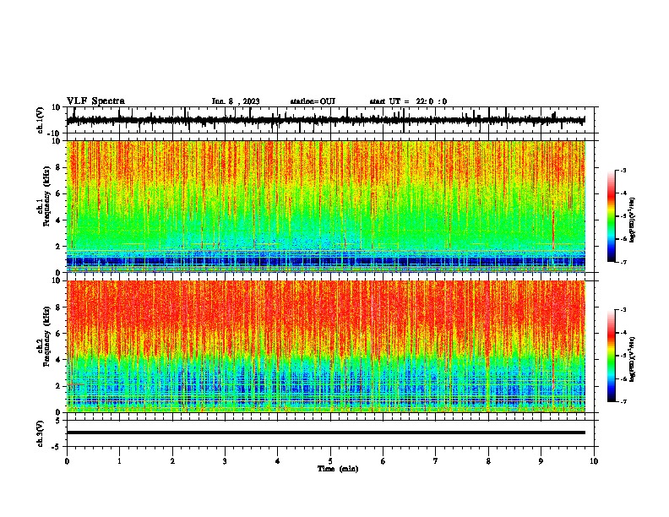Click the 8 kHz tick label on ch.1 axis
This screenshot has width=669, height=517.
[x=58, y=167]
